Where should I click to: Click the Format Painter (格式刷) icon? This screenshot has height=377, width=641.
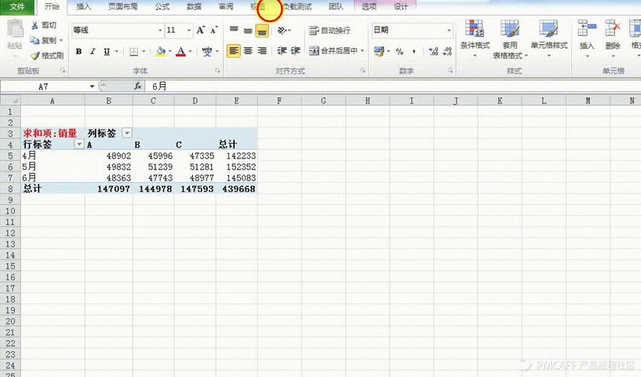tap(35, 55)
